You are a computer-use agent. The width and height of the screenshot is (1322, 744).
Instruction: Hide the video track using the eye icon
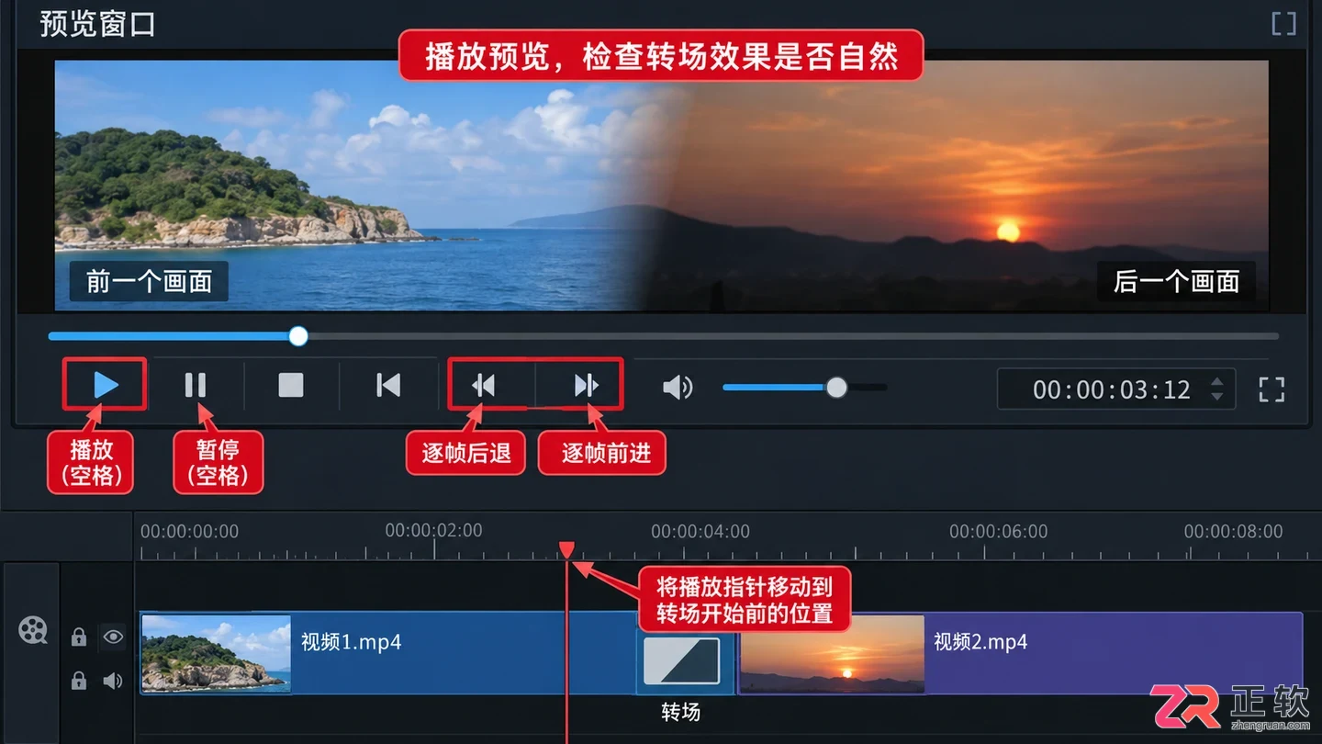click(x=113, y=636)
